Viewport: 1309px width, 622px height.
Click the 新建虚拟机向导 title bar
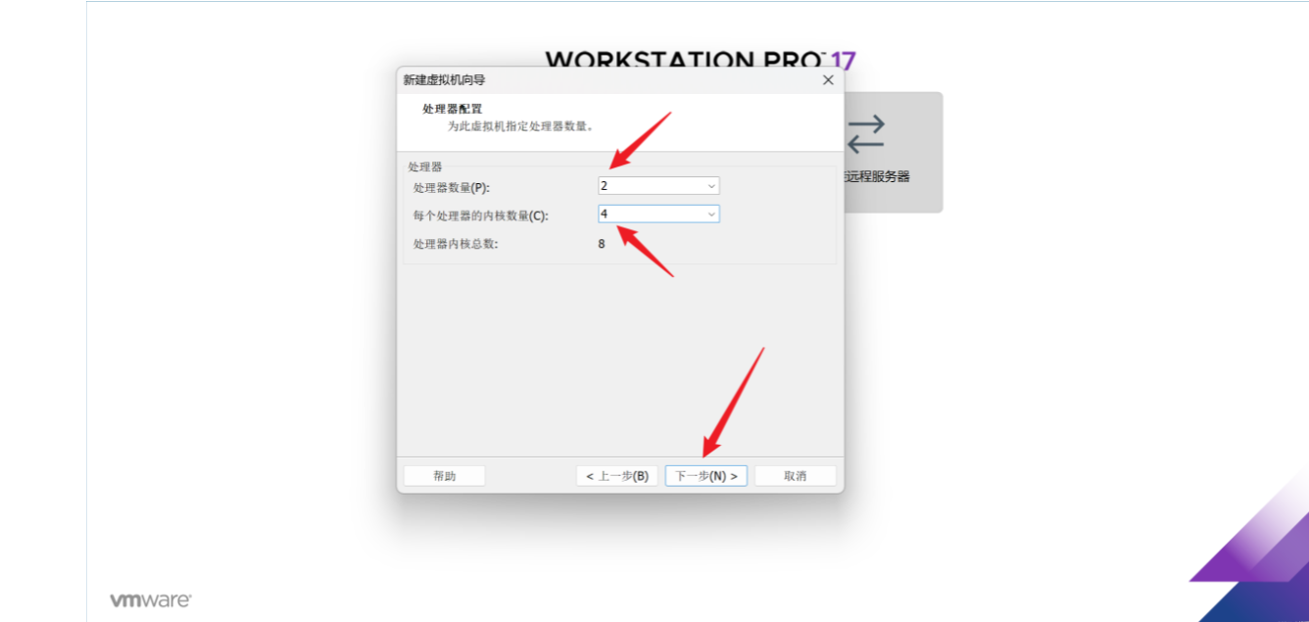tap(607, 80)
